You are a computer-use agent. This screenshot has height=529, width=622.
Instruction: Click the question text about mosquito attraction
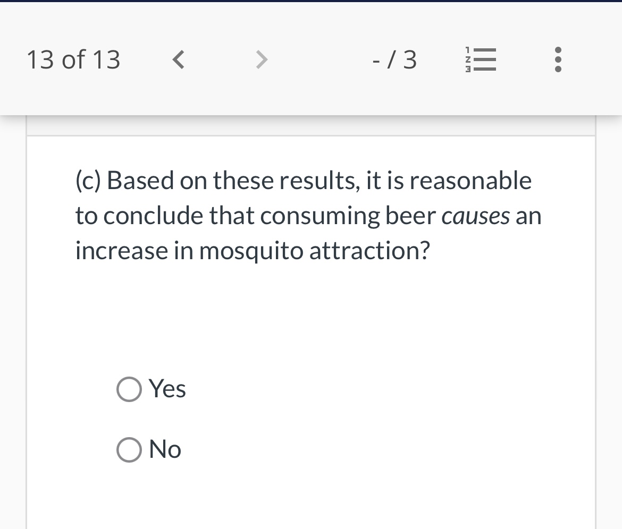click(x=307, y=215)
